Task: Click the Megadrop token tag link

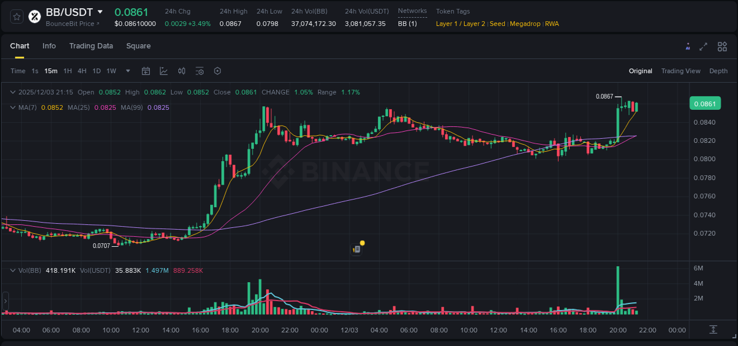Action: point(525,24)
